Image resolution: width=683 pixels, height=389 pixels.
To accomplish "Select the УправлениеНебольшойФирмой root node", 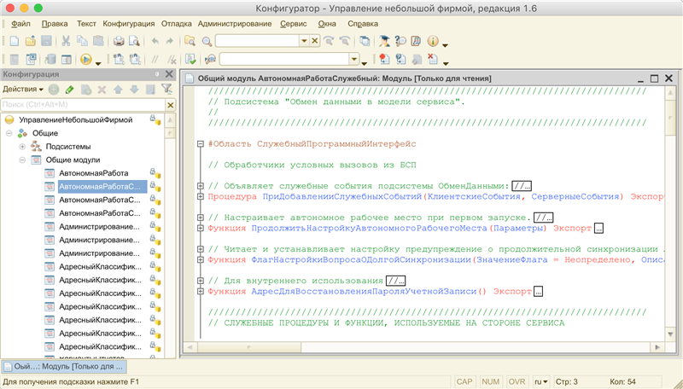I will coord(75,119).
